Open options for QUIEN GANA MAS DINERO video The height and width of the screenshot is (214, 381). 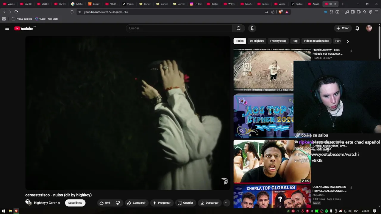point(351,188)
